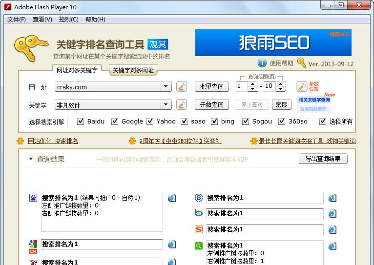Open the 查看(V) menu
Image resolution: width=374 pixels, height=265 pixels.
point(42,20)
